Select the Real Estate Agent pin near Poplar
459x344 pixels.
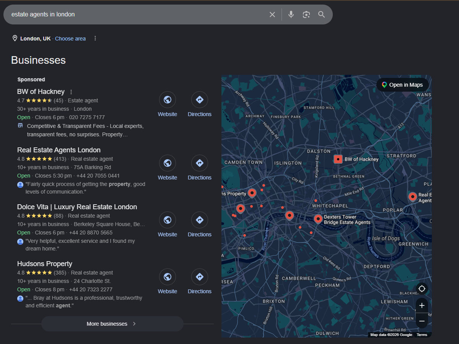point(413,197)
